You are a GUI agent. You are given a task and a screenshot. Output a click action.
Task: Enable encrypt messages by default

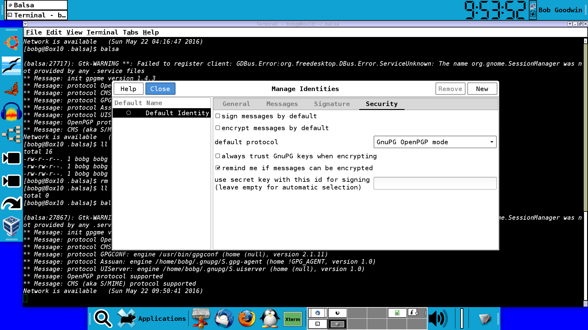point(218,128)
